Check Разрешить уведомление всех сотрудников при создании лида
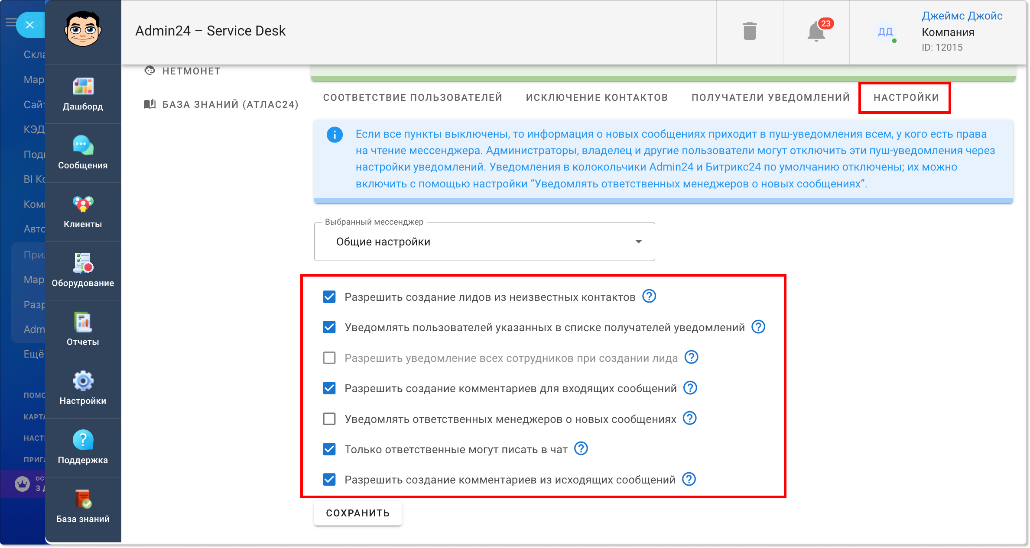1030x548 pixels. [x=329, y=358]
